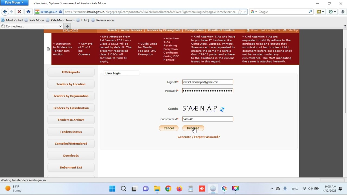This screenshot has width=347, height=195.
Task: Stop loading the page
Action: [x=19, y=12]
